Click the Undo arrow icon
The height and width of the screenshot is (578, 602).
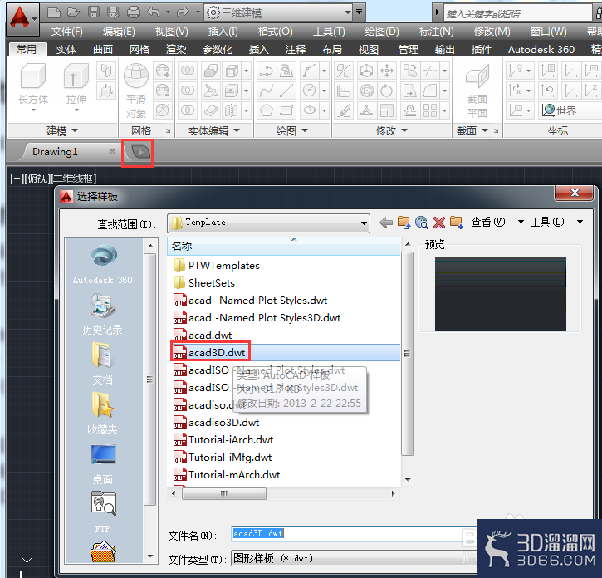coord(153,12)
